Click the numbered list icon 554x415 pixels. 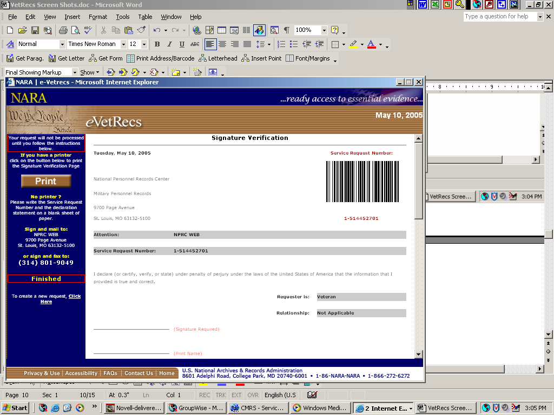click(x=281, y=44)
